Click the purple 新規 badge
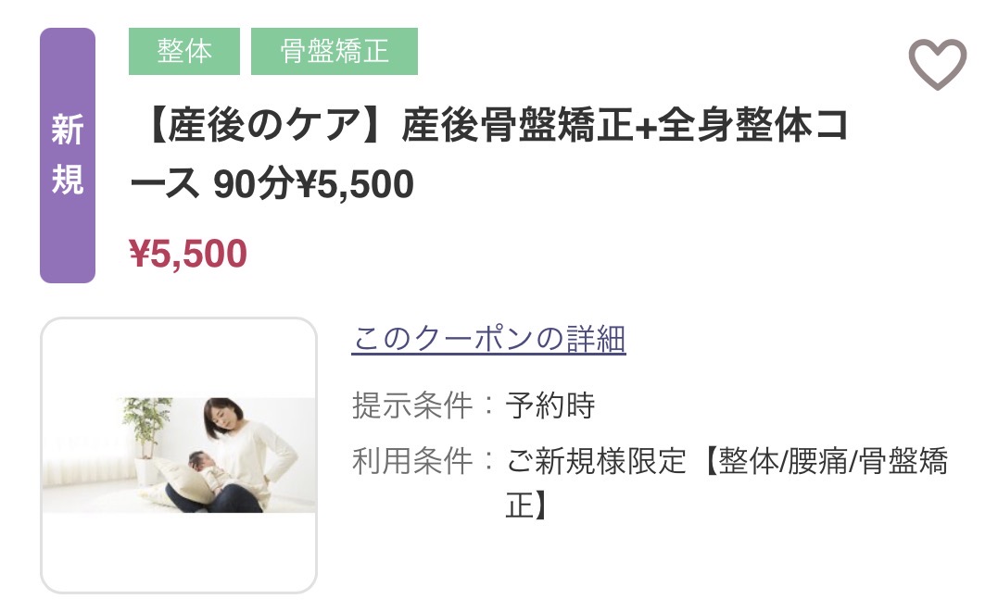 pyautogui.click(x=68, y=156)
